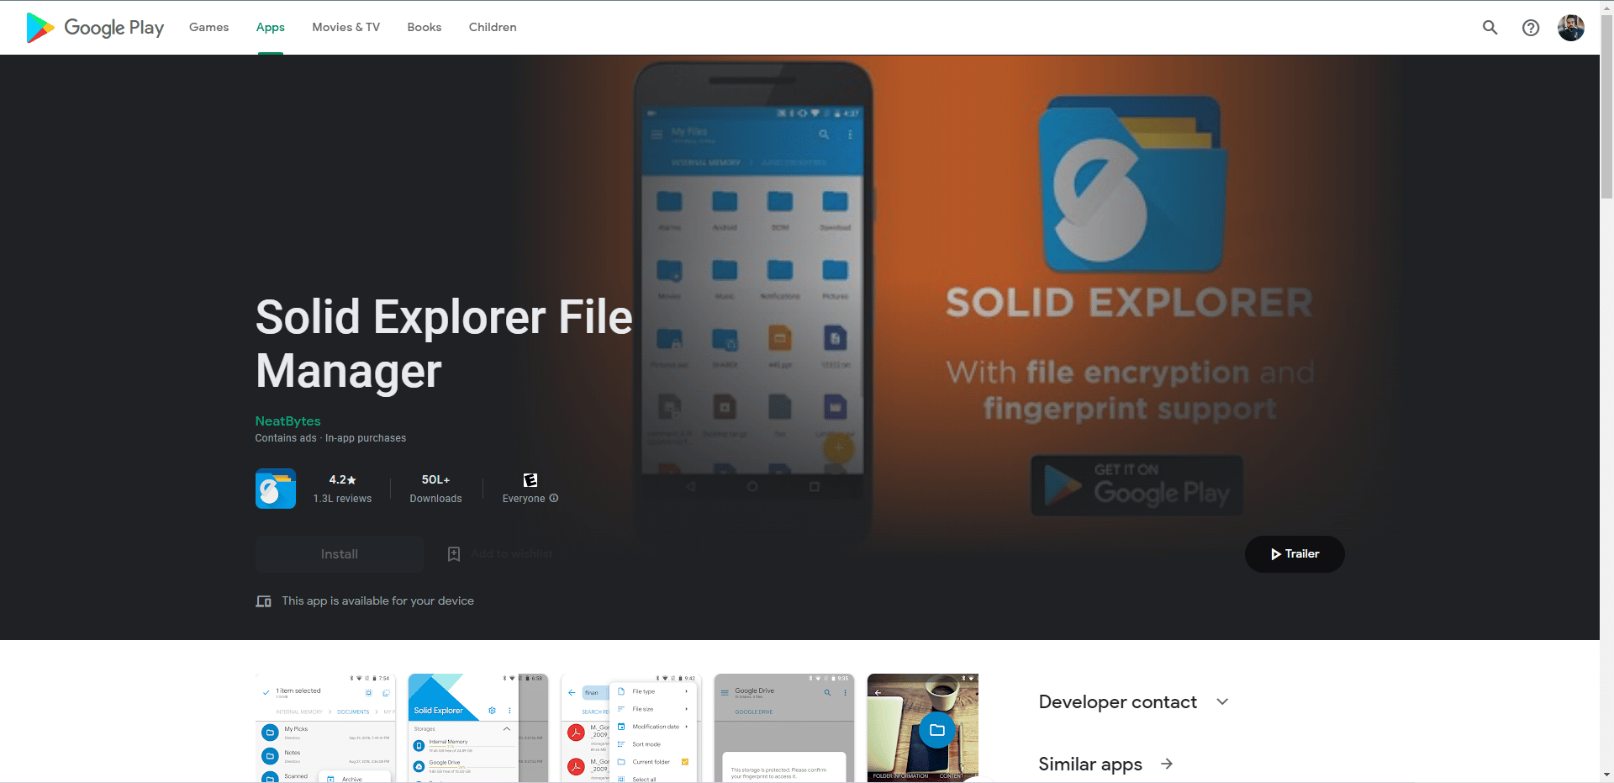Viewport: 1614px width, 783px height.
Task: Open the Similar apps heading
Action: click(x=1090, y=764)
